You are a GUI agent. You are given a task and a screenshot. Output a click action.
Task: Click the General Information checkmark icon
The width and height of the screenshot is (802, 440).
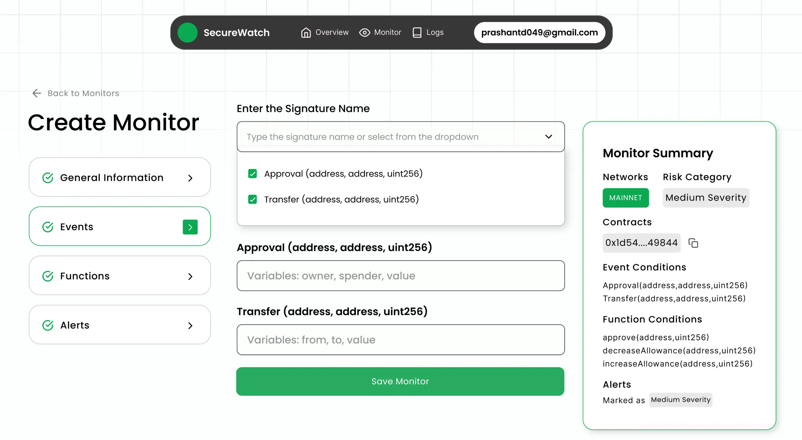(x=47, y=177)
